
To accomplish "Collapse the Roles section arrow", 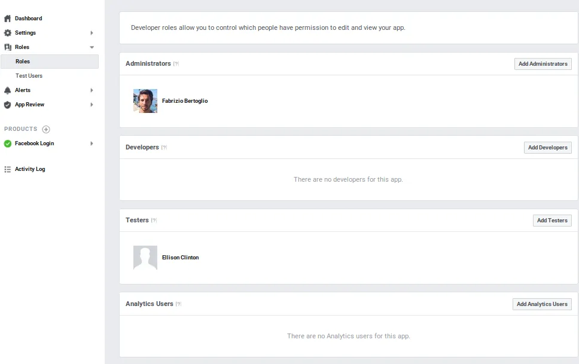I will tap(92, 47).
